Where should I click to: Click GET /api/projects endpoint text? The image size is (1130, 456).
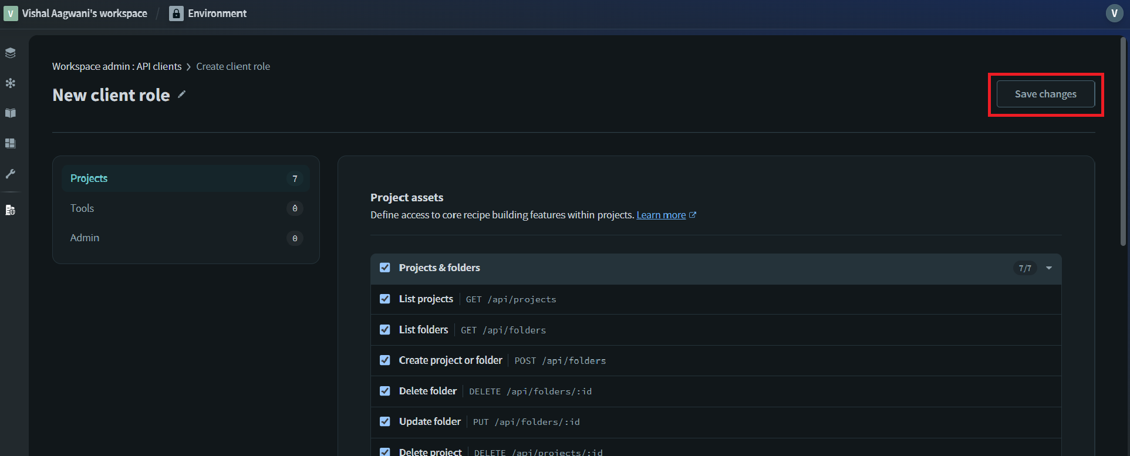pos(511,299)
